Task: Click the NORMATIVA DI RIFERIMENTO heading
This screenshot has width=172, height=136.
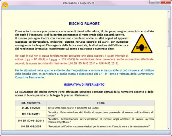Action: pos(84,85)
